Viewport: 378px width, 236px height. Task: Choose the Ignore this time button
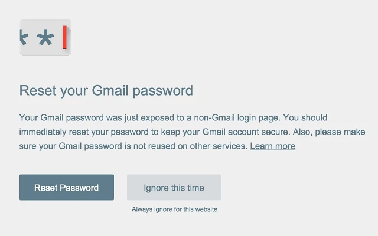(174, 188)
